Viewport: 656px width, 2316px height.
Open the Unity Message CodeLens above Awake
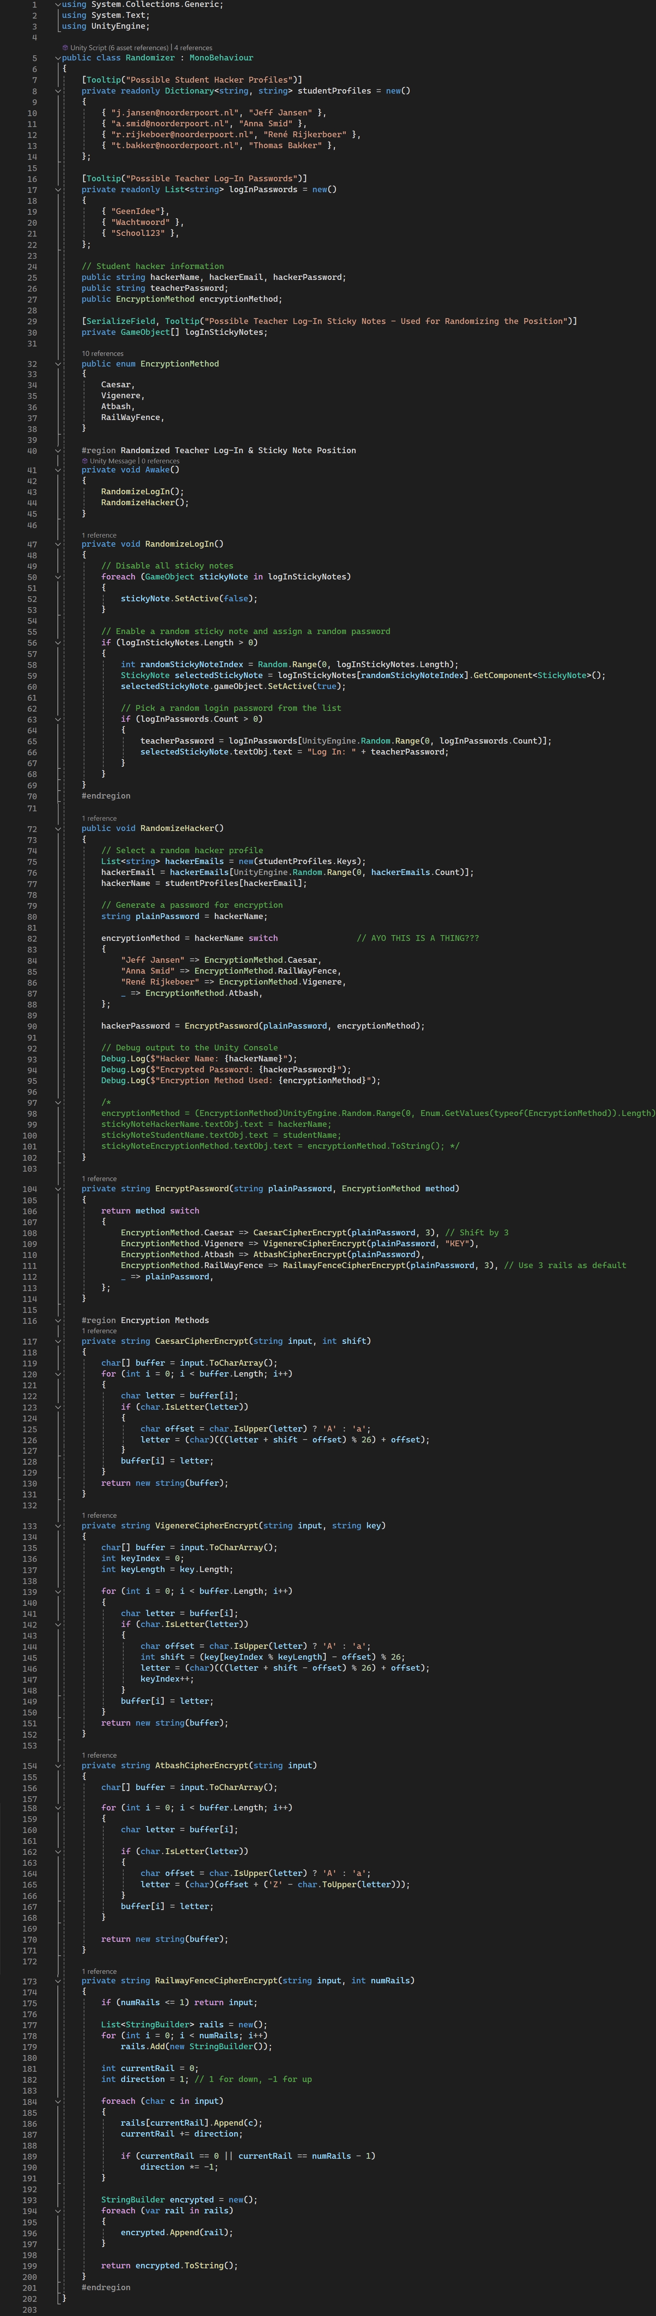click(112, 461)
